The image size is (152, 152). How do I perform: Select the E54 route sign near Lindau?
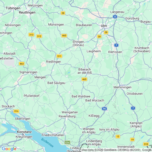pos(67,143)
